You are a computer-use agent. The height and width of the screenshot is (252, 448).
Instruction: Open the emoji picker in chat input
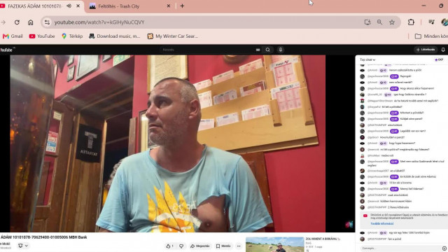(x=444, y=248)
